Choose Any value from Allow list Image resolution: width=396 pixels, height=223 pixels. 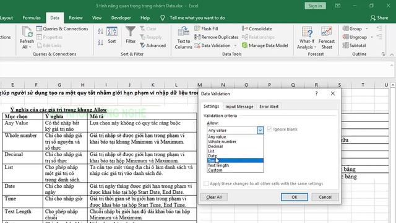click(235, 137)
